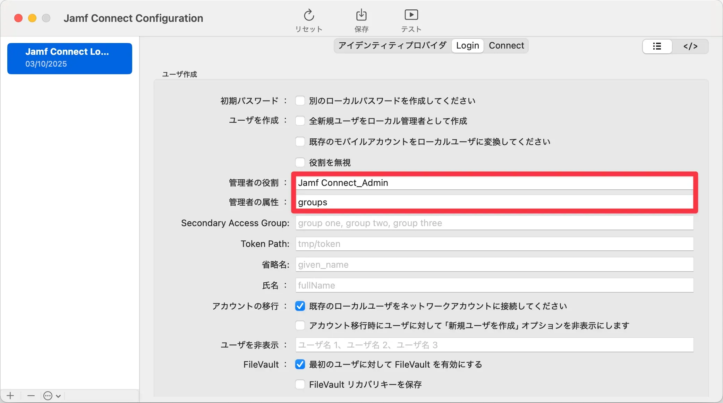The image size is (723, 403).
Task: Click the 保存 (Save) toolbar icon
Action: click(x=361, y=16)
